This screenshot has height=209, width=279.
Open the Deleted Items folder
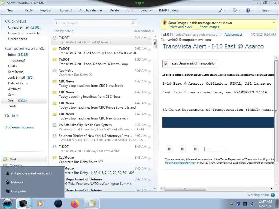tap(18, 83)
